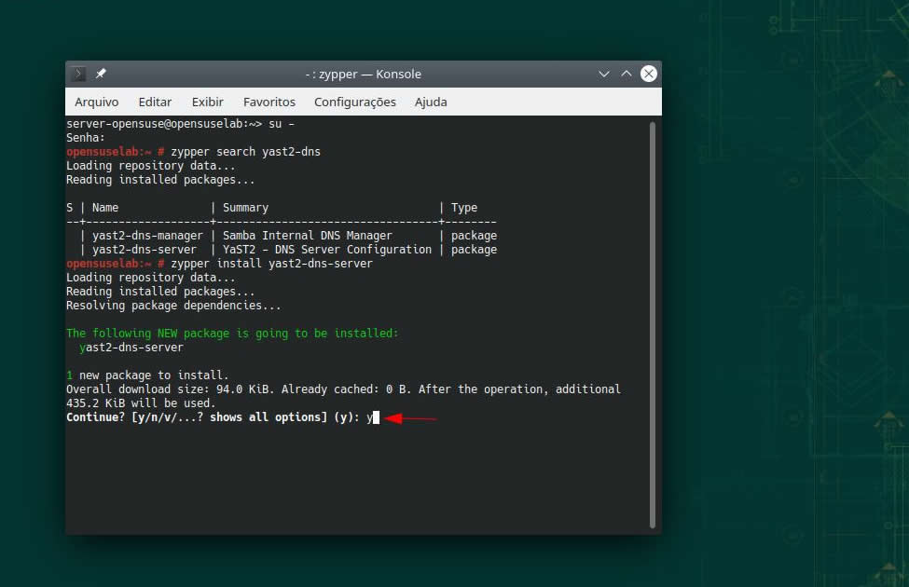This screenshot has width=909, height=587.
Task: Open the Editar menu
Action: tap(155, 102)
